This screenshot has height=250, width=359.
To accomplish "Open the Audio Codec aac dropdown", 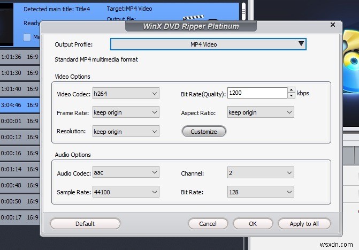I will (126, 172).
